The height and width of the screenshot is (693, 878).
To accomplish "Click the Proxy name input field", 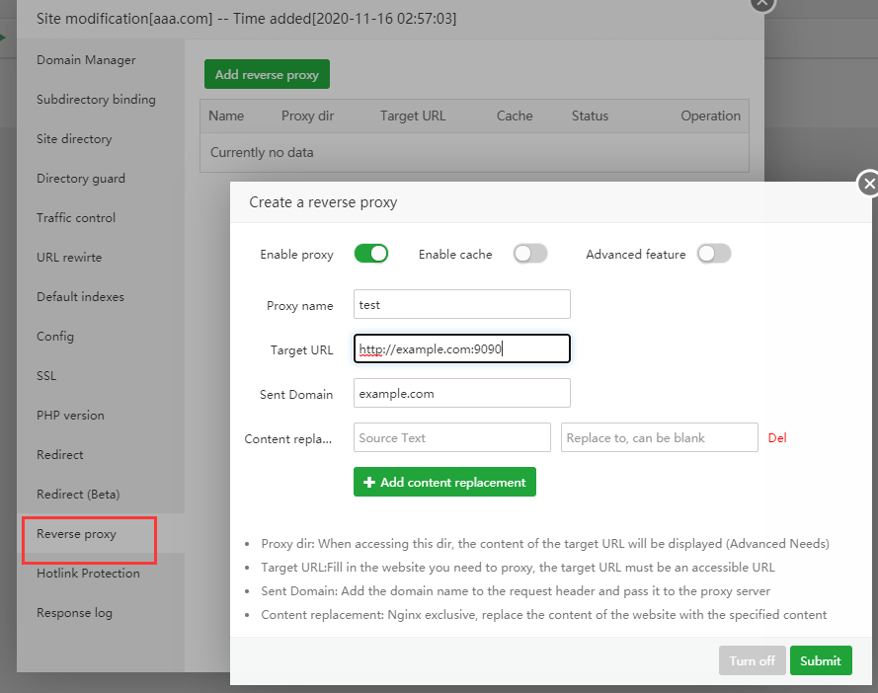I will [461, 305].
